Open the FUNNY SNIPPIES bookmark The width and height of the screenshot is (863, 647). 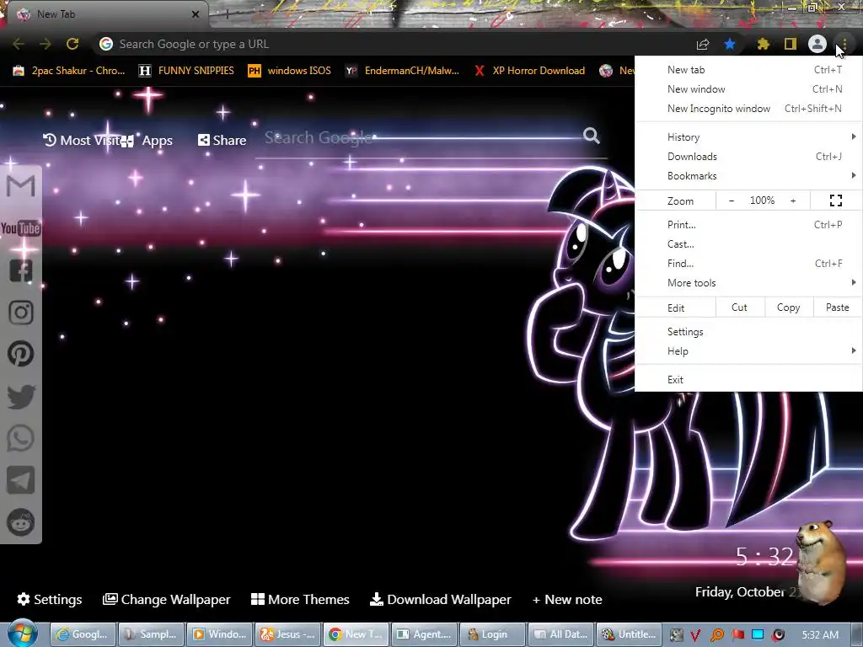(186, 71)
